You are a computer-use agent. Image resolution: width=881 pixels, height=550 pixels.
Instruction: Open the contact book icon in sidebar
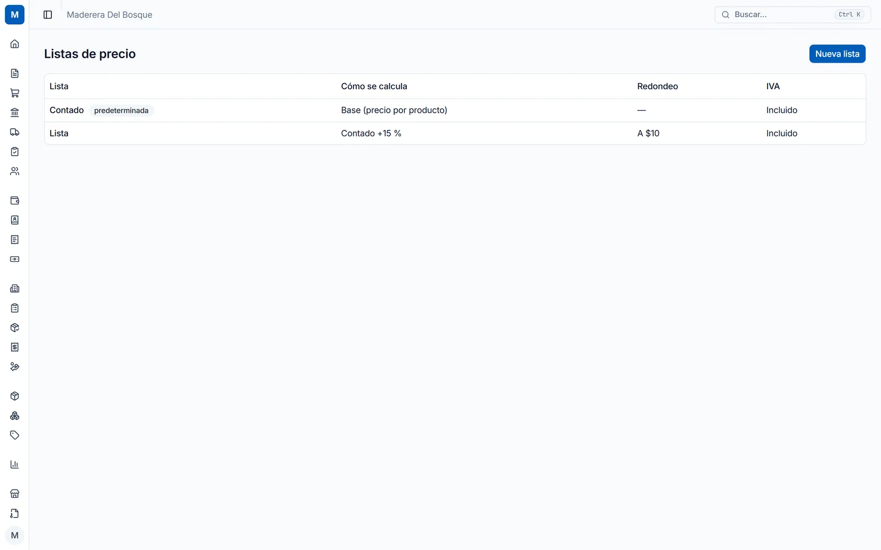coord(15,220)
